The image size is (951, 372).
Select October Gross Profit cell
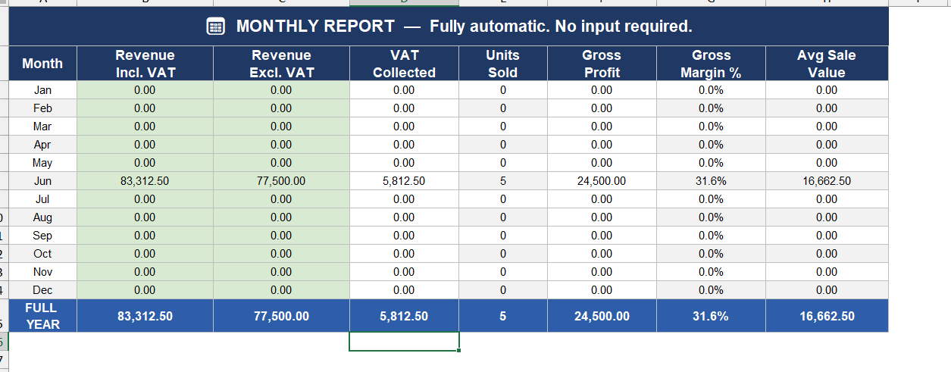click(x=602, y=254)
